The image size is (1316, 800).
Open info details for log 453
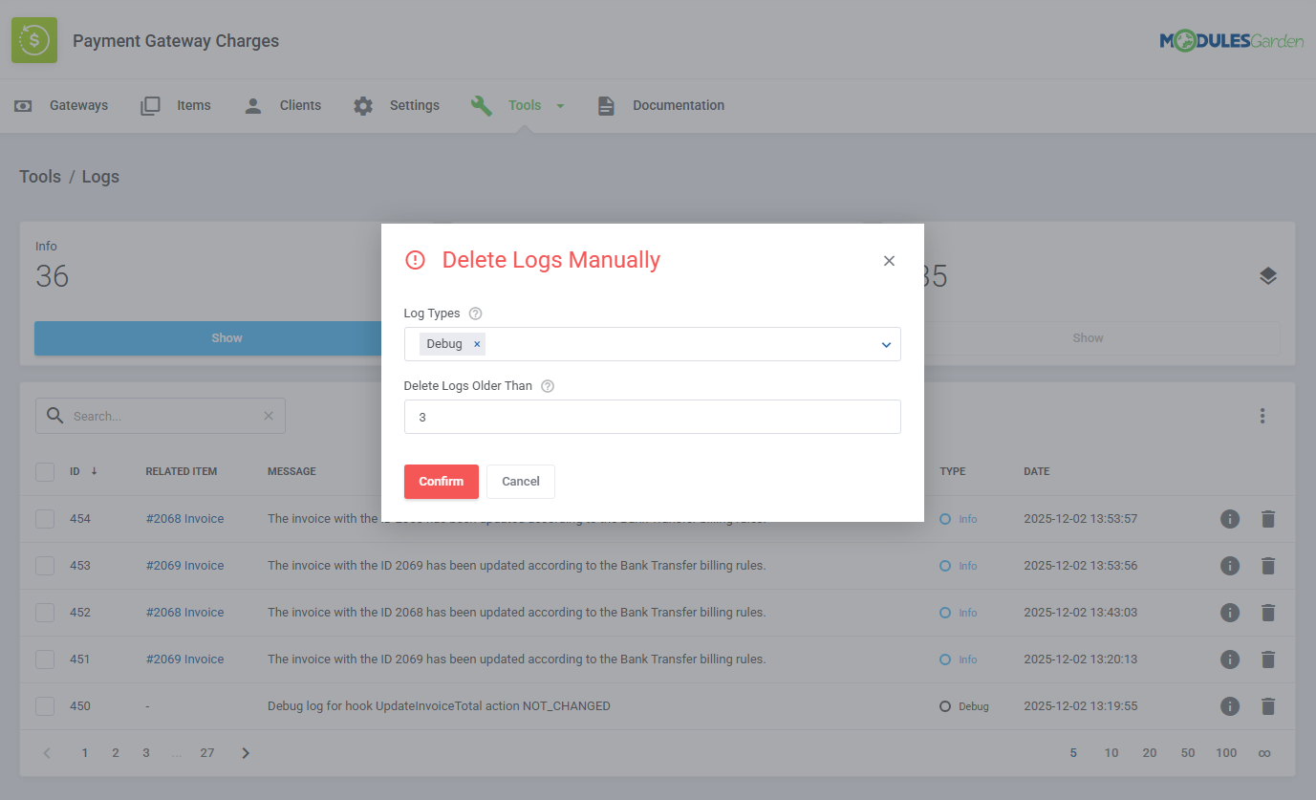(x=1230, y=565)
